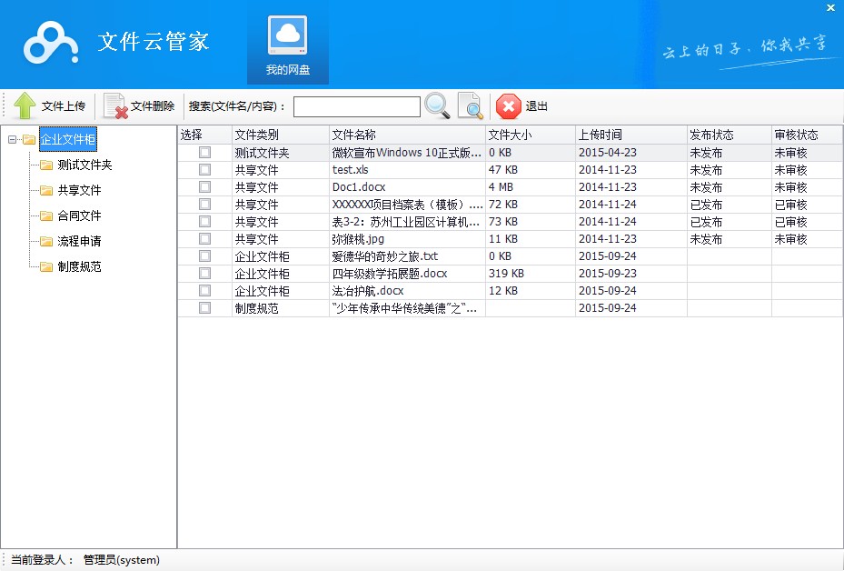Select the checkbox for Doc1.docx row
Image resolution: width=844 pixels, height=571 pixels.
204,187
